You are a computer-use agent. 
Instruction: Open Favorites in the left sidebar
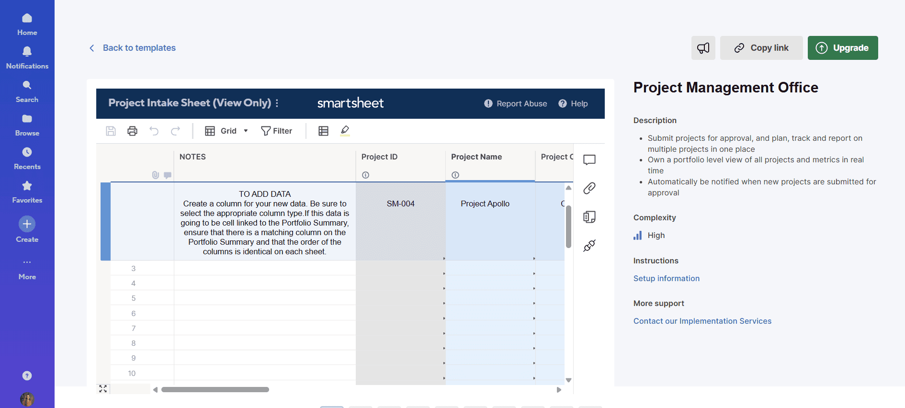27,192
